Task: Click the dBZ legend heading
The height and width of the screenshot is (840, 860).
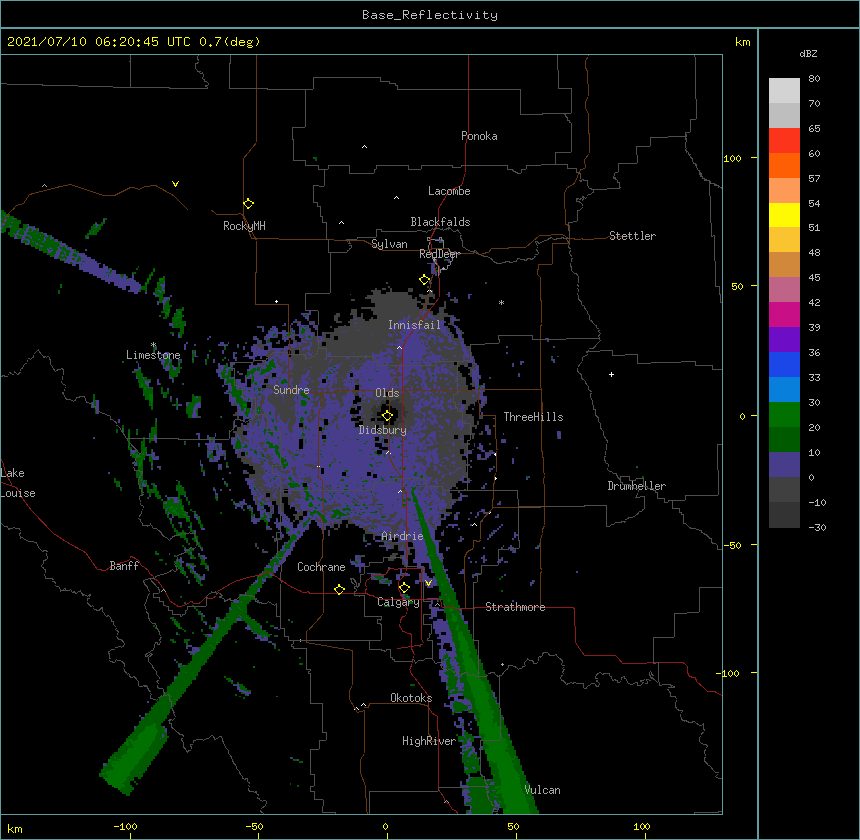Action: [808, 53]
